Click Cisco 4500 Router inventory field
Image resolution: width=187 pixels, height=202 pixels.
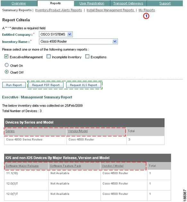pyautogui.click(x=78, y=41)
